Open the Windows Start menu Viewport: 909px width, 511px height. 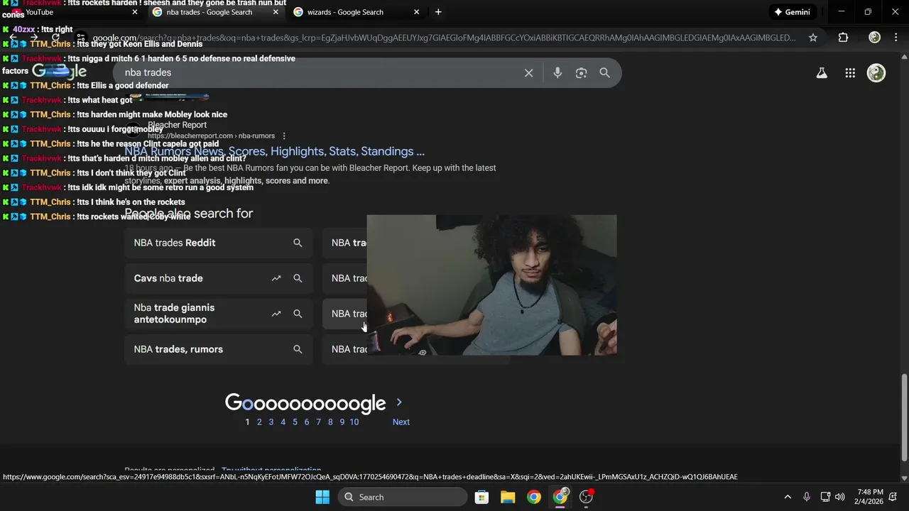(x=322, y=497)
